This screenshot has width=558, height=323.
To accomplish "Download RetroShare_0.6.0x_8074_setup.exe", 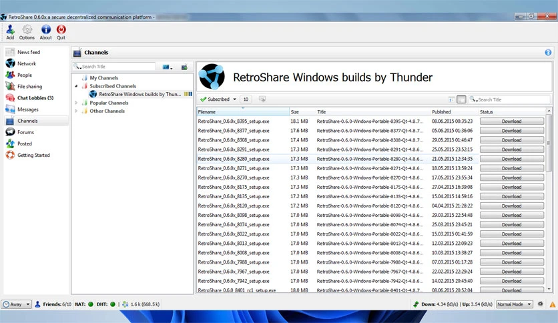I will point(512,225).
